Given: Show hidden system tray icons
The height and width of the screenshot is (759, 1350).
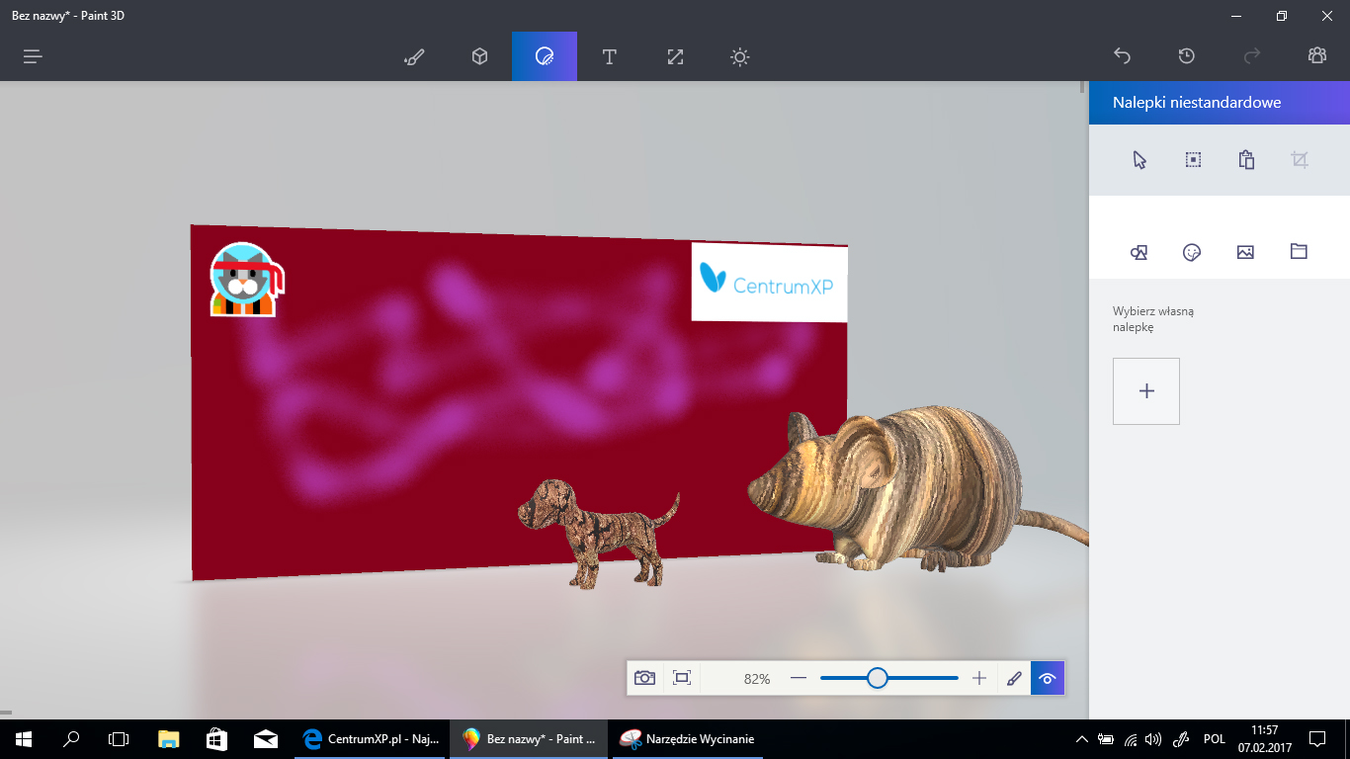Looking at the screenshot, I should coord(1082,738).
